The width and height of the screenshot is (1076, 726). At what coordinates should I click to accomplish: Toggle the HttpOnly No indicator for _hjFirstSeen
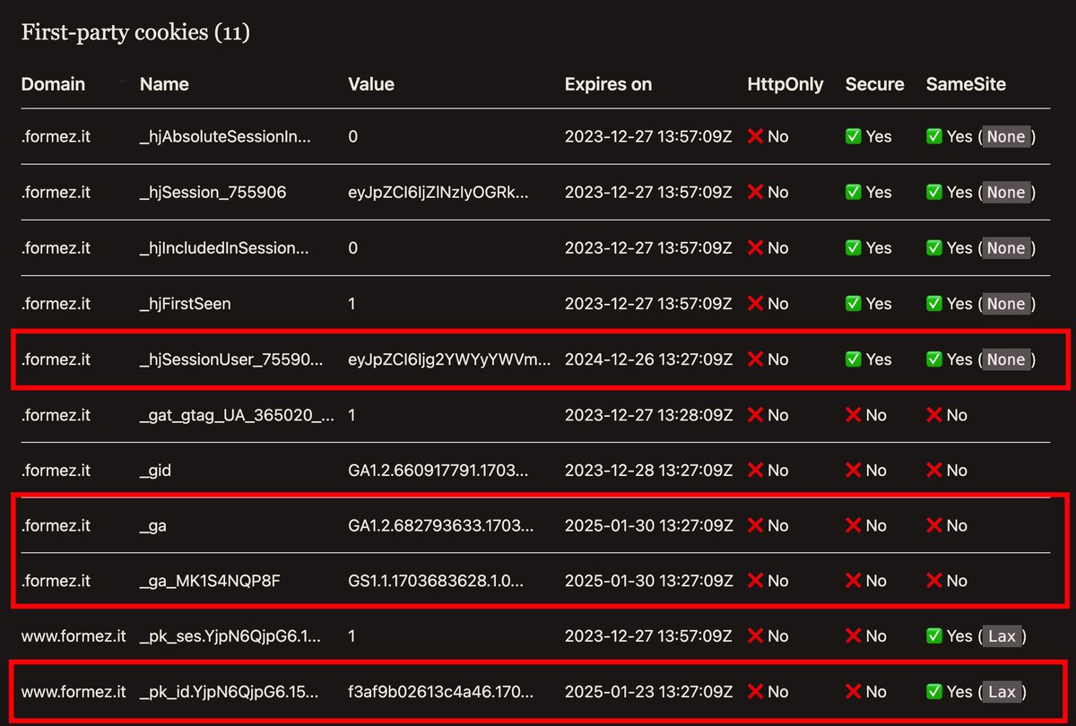[x=758, y=303]
